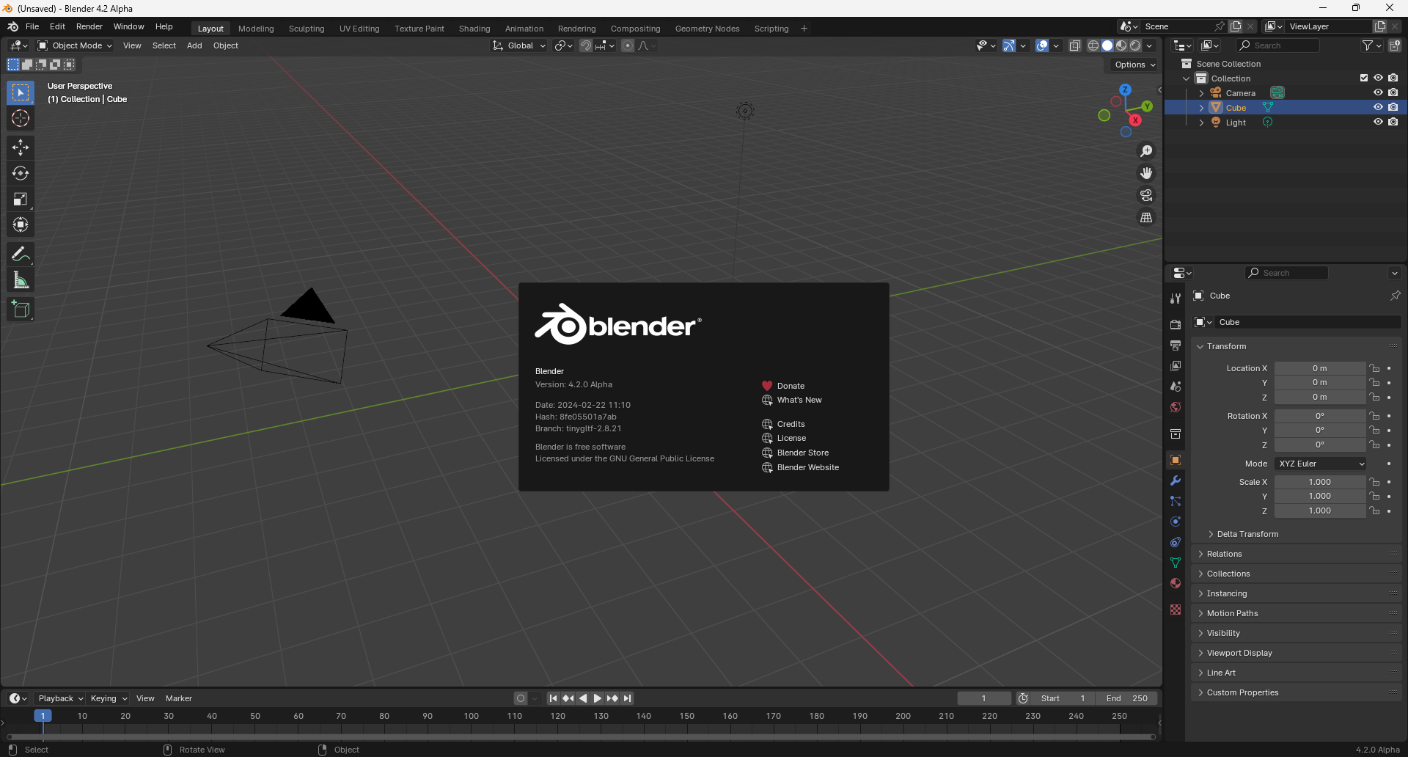Image resolution: width=1408 pixels, height=757 pixels.
Task: Open the Scene properties tab
Action: click(x=1176, y=386)
